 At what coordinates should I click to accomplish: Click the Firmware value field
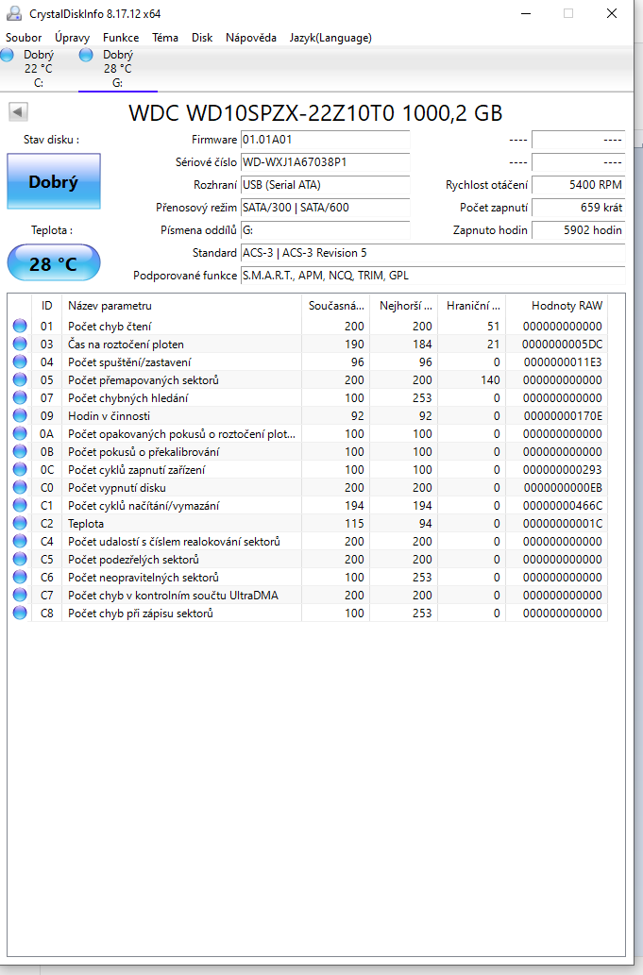pos(325,140)
